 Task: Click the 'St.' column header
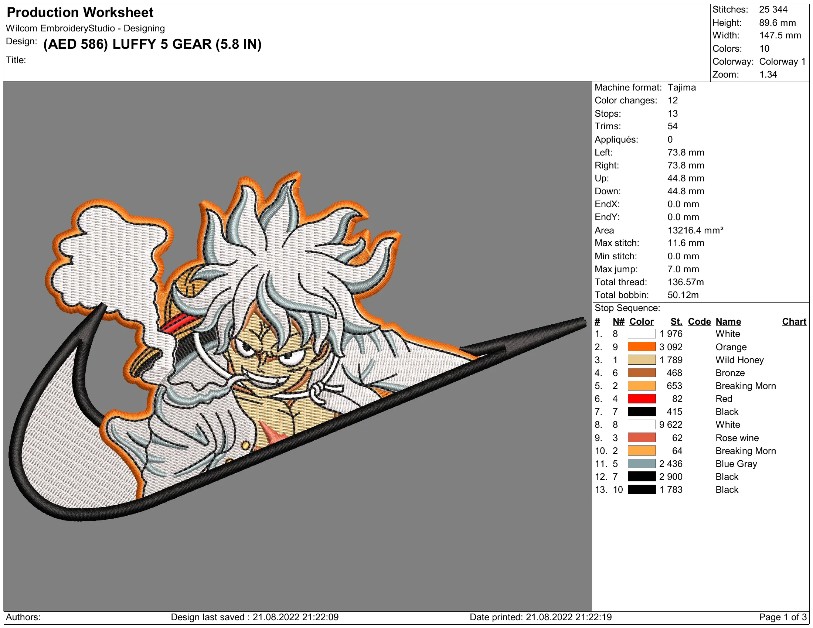pyautogui.click(x=676, y=321)
